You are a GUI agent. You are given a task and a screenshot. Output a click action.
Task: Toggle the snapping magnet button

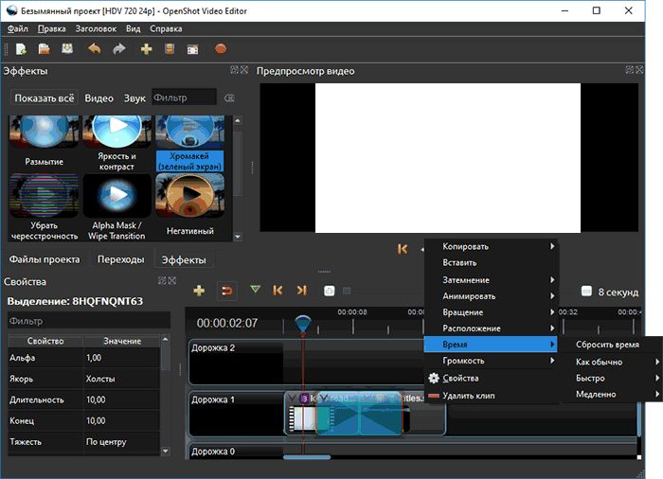(227, 291)
